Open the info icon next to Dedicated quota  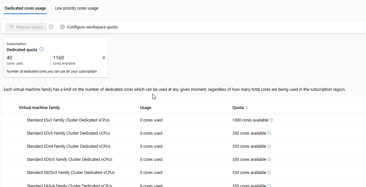41,49
